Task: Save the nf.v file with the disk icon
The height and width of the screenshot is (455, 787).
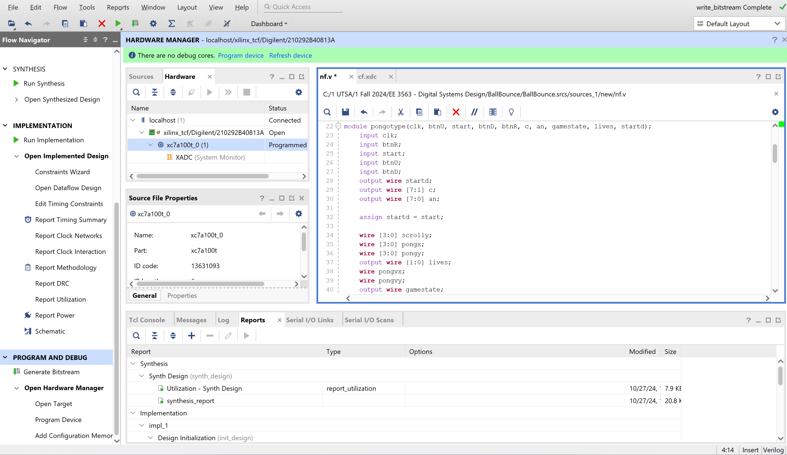Action: click(345, 112)
